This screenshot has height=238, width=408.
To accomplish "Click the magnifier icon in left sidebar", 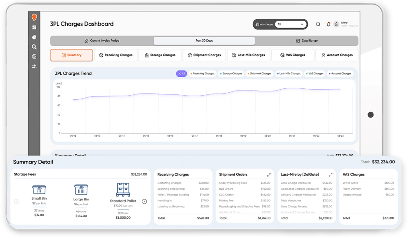I will click(x=34, y=47).
